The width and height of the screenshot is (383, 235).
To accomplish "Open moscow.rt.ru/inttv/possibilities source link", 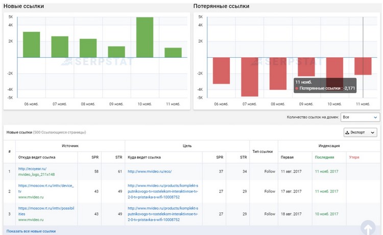I will tap(45, 208).
